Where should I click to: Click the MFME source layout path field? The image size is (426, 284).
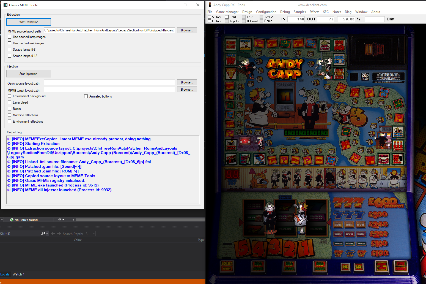pyautogui.click(x=109, y=30)
